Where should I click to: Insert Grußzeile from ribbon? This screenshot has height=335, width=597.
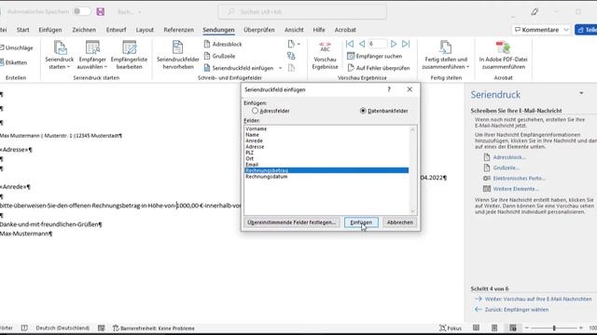[x=219, y=56]
